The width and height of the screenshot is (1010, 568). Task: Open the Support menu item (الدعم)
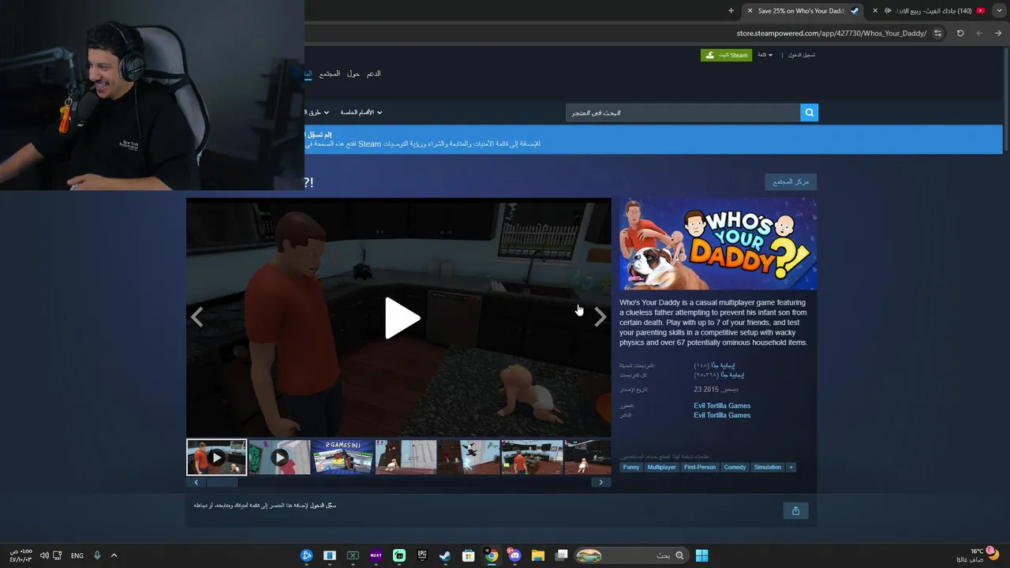[373, 73]
